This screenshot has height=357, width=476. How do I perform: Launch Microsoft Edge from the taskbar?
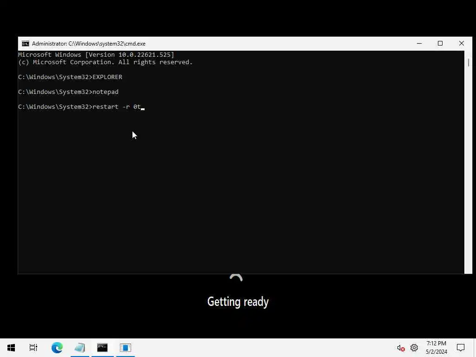57,348
